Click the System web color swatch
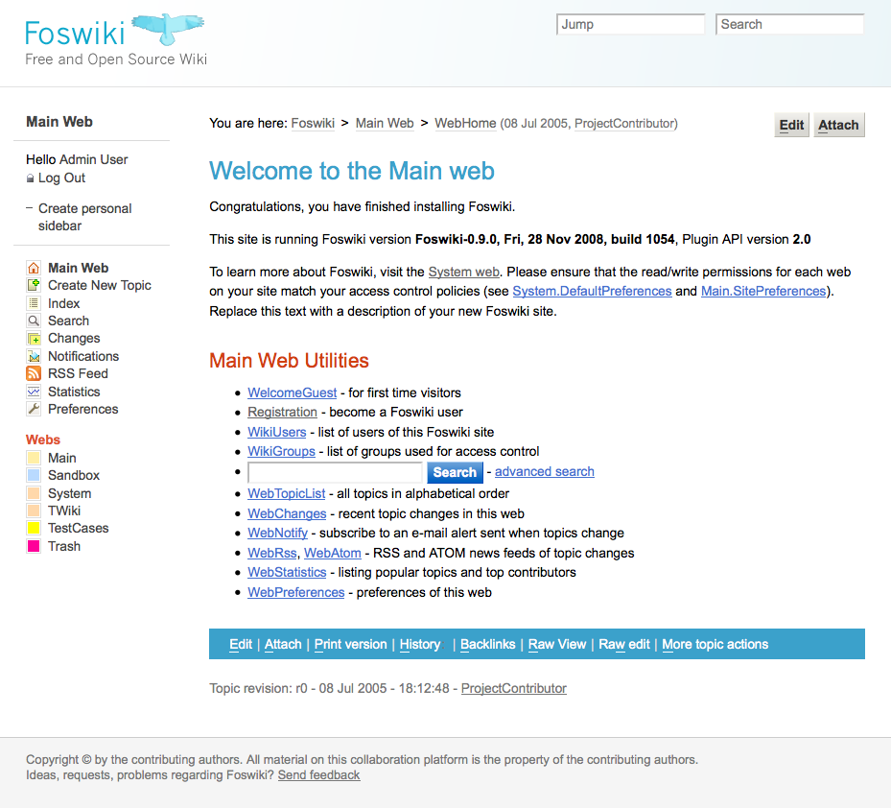The image size is (891, 808). tap(35, 493)
